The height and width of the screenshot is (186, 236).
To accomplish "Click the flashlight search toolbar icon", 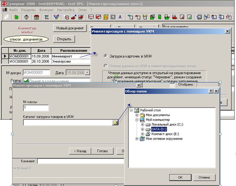I will 56,17.
